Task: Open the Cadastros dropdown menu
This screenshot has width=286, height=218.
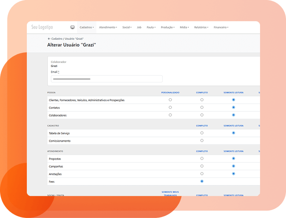Action: point(87,27)
